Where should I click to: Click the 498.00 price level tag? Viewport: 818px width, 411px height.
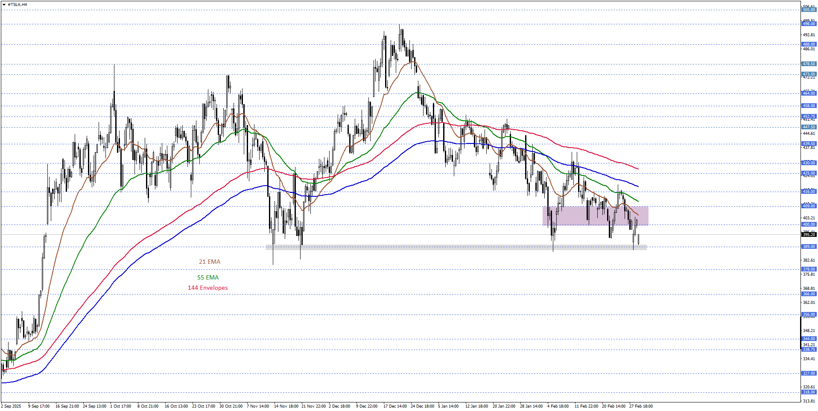(x=809, y=24)
